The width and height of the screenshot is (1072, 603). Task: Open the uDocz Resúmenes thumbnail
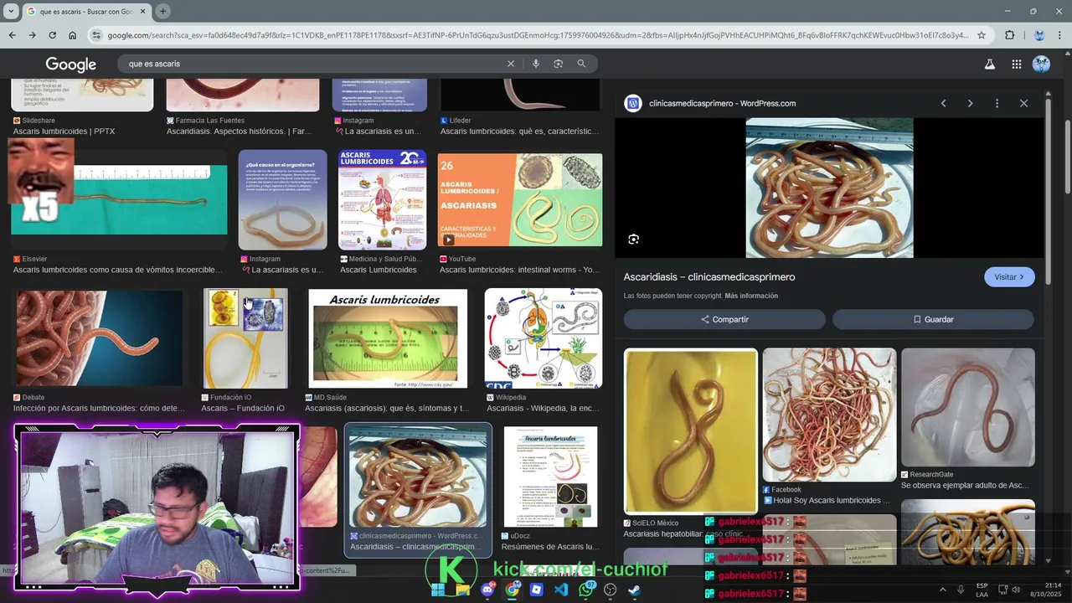pyautogui.click(x=550, y=477)
